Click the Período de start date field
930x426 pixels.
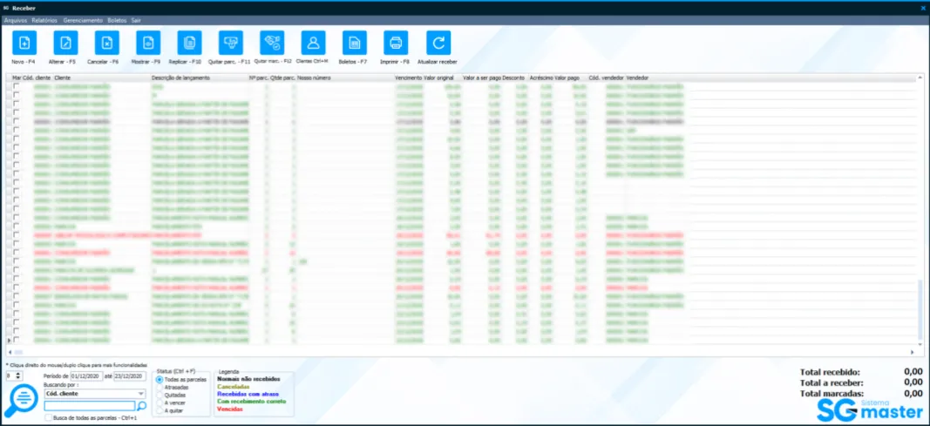click(x=86, y=376)
